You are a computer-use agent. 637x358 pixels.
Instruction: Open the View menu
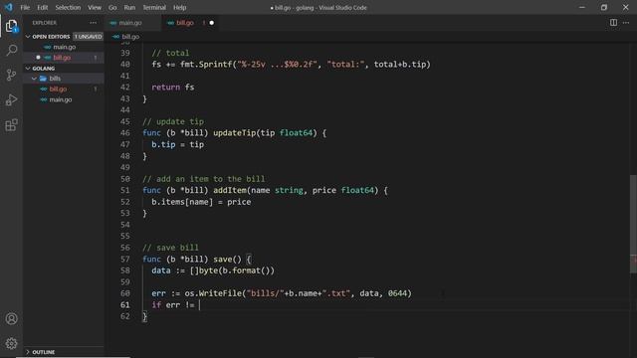tap(95, 7)
